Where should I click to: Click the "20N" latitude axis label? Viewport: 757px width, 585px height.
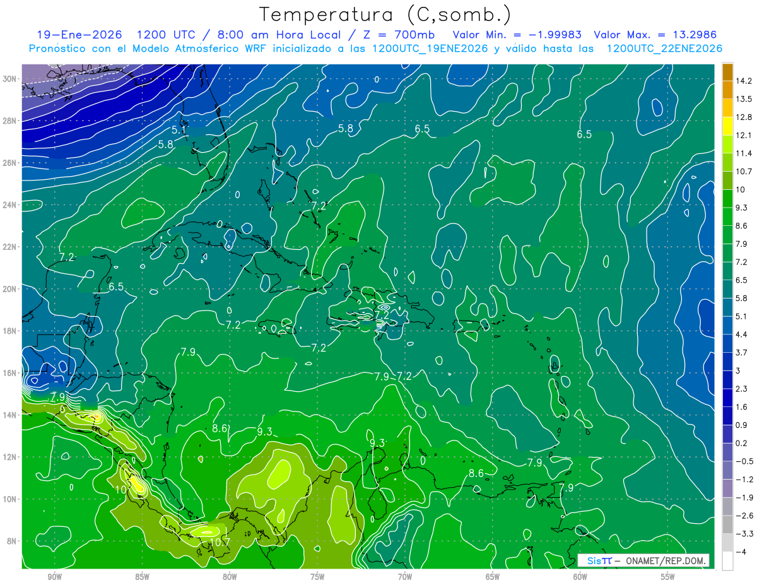pos(11,289)
